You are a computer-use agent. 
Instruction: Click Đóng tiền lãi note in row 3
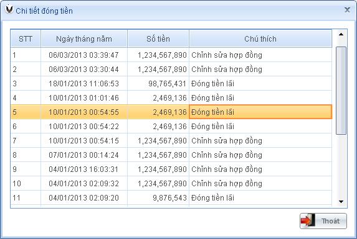tap(260, 83)
